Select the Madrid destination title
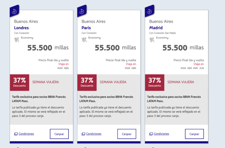225x148 pixels. pyautogui.click(x=156, y=28)
